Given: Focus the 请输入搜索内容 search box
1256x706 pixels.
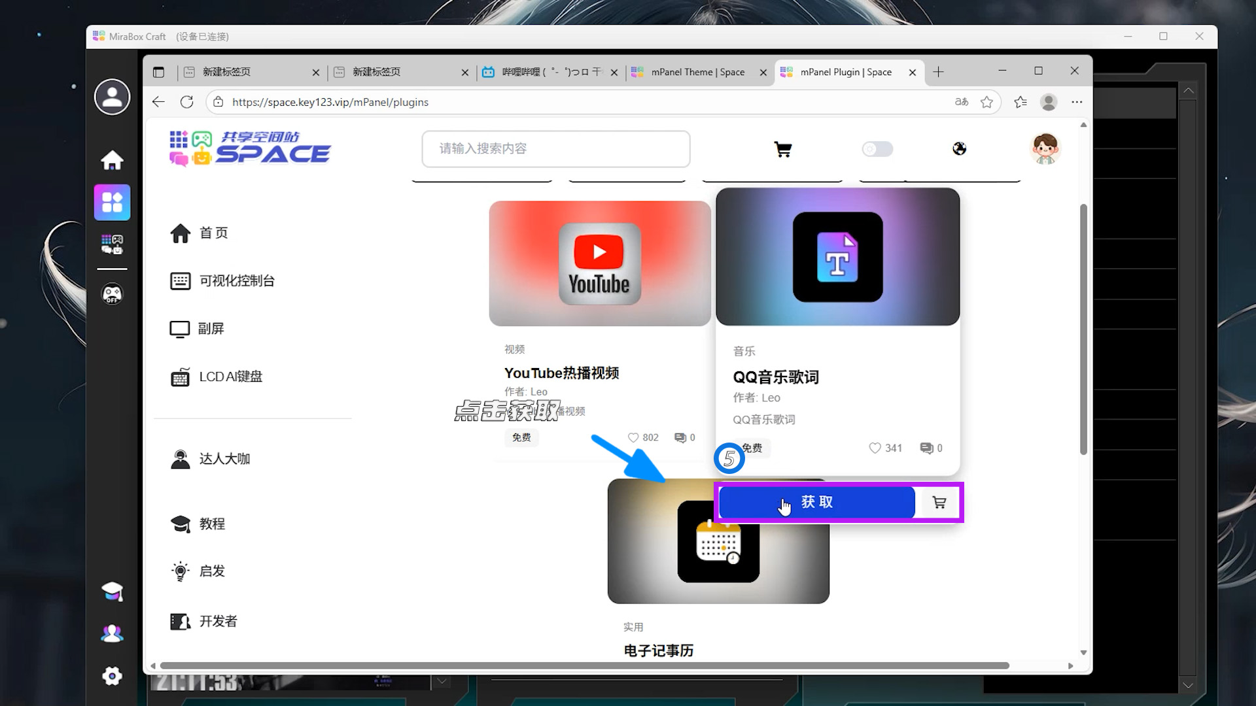Looking at the screenshot, I should pos(556,149).
